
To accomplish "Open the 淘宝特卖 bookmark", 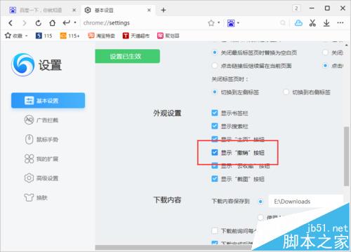I will tap(101, 36).
